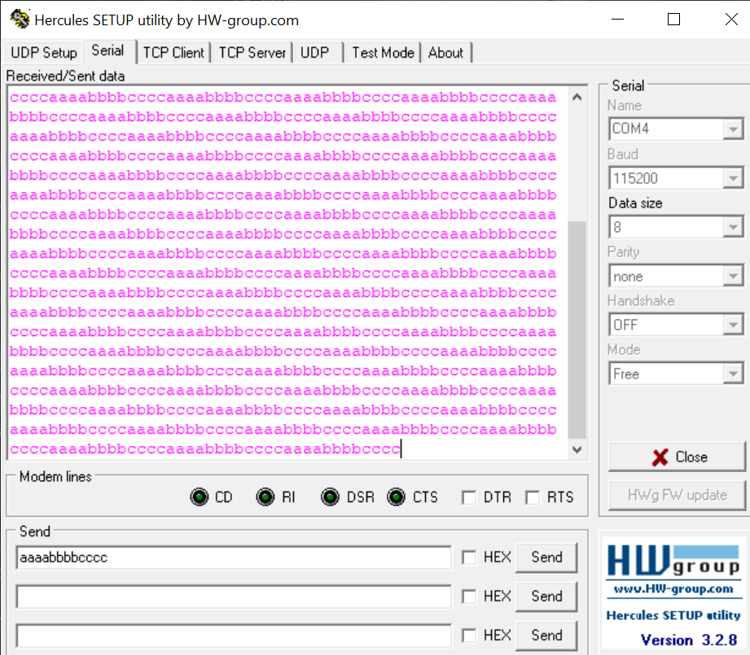Click the red X icon on Close button
This screenshot has height=655, width=750.
[x=658, y=456]
